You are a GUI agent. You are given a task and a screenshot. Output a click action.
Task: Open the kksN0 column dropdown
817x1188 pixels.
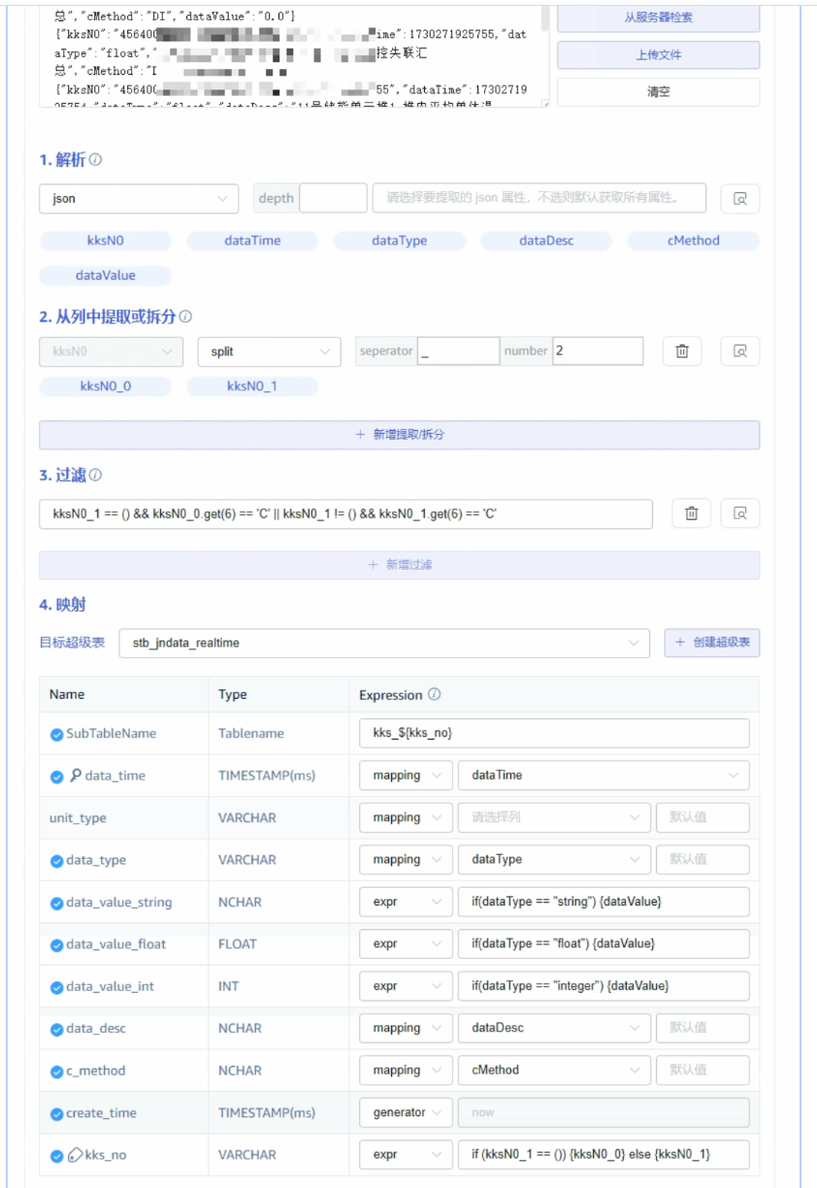(x=111, y=351)
